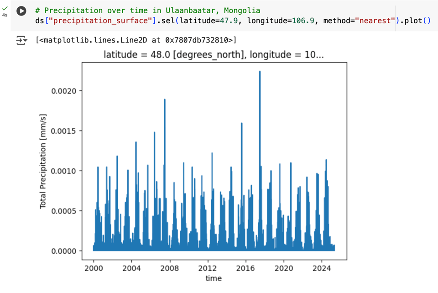Click the green execution success checkmark
The image size is (438, 293).
[5, 8]
